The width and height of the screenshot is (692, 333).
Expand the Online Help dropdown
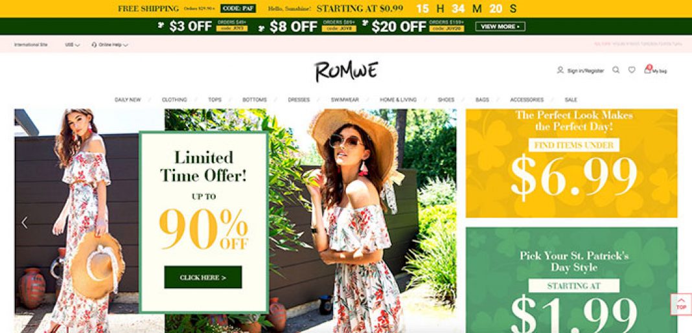110,45
